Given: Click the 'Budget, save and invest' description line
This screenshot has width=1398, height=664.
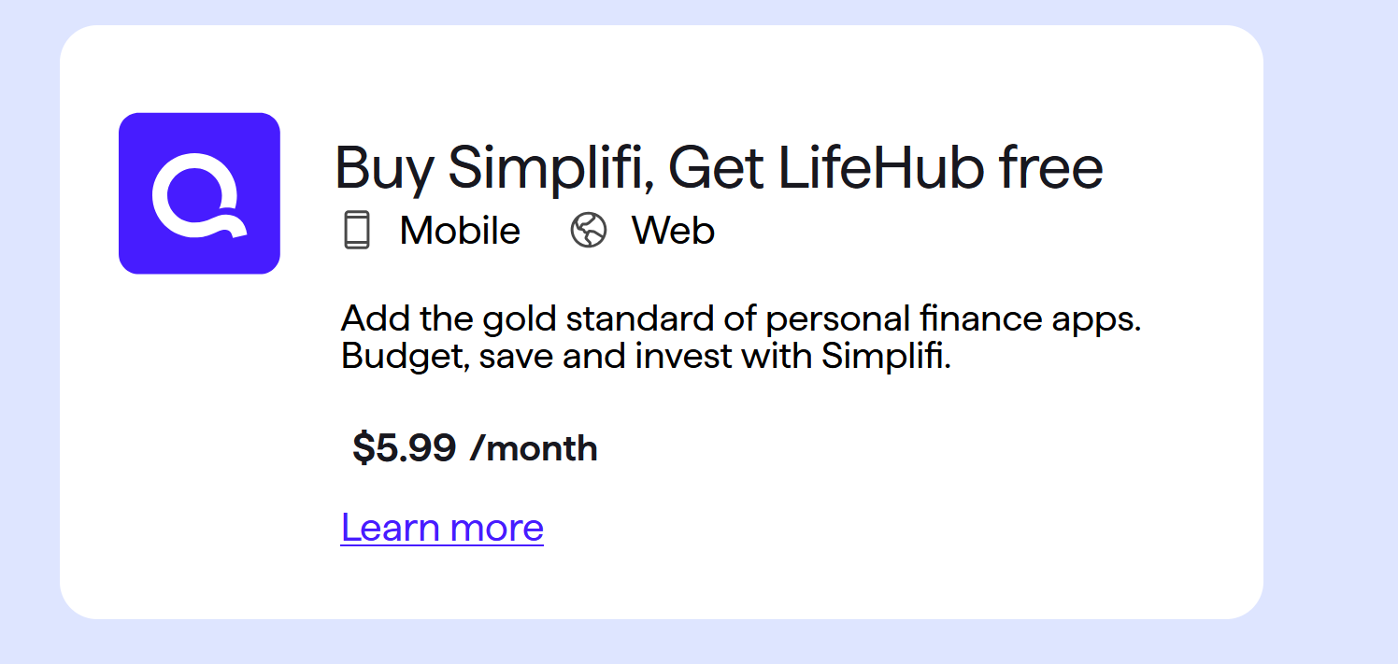Looking at the screenshot, I should 646,357.
